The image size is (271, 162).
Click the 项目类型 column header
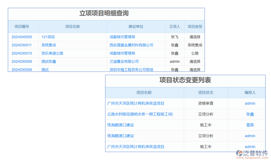point(195,26)
